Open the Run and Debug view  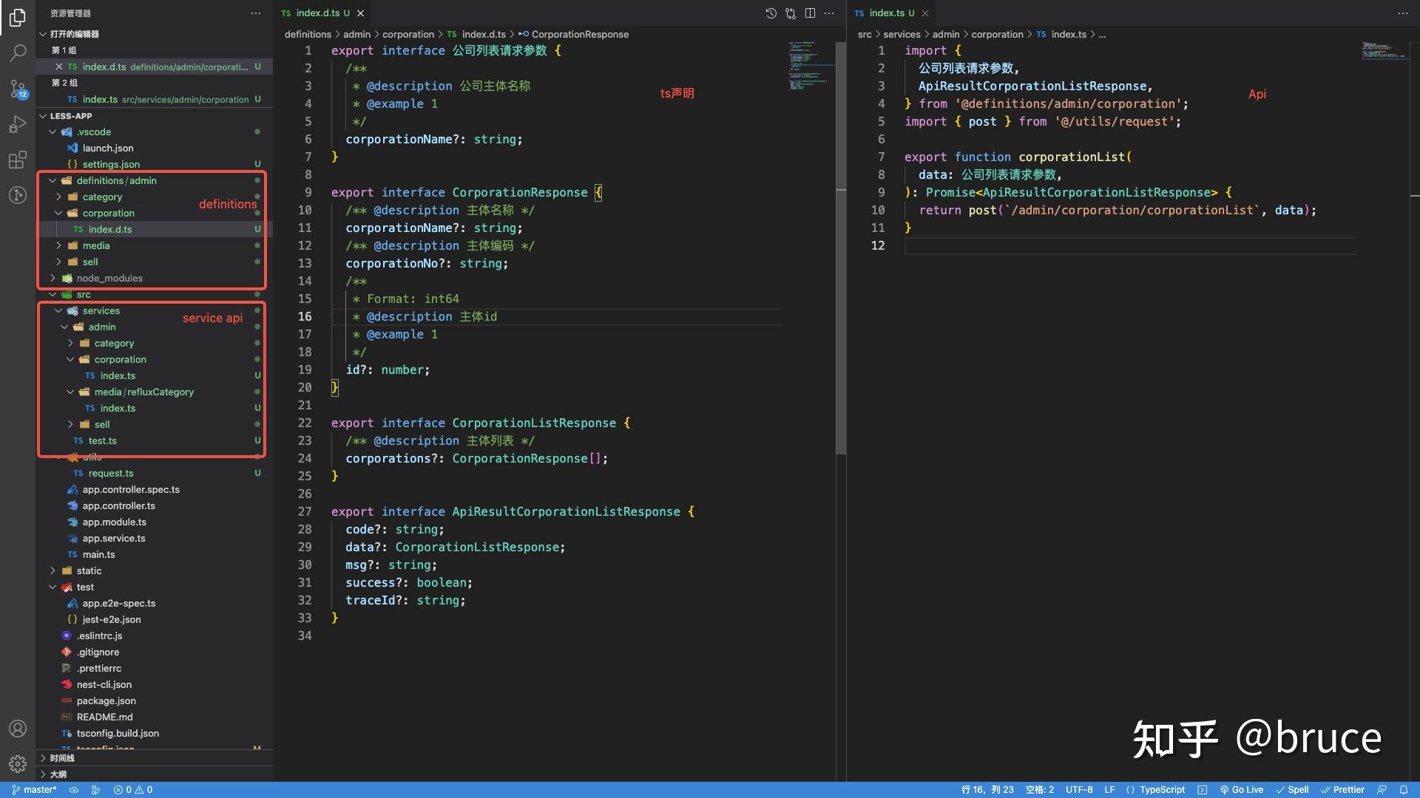point(18,124)
